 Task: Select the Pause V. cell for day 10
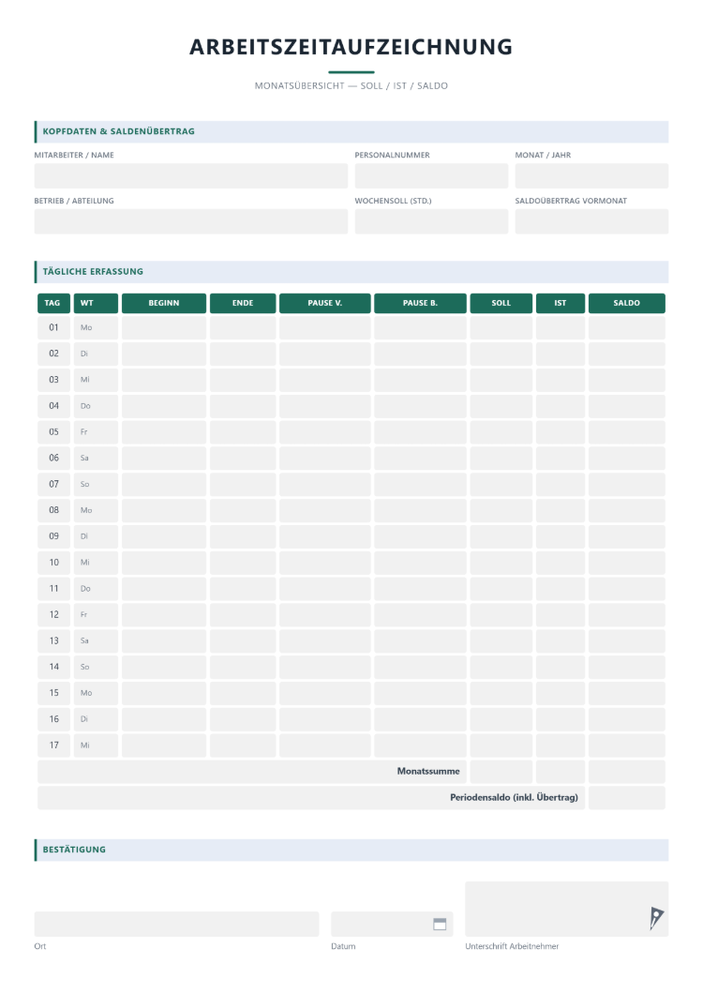click(x=324, y=563)
